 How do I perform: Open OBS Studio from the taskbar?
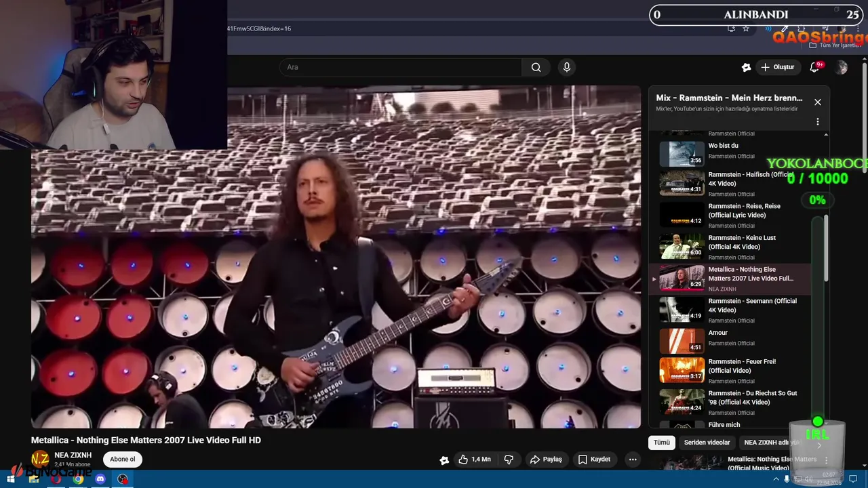pos(123,479)
